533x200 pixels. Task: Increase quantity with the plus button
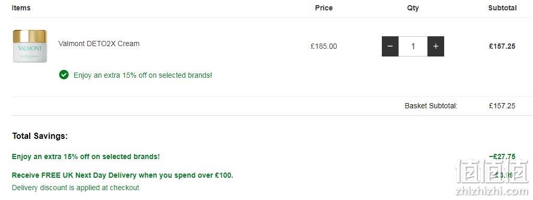[436, 47]
